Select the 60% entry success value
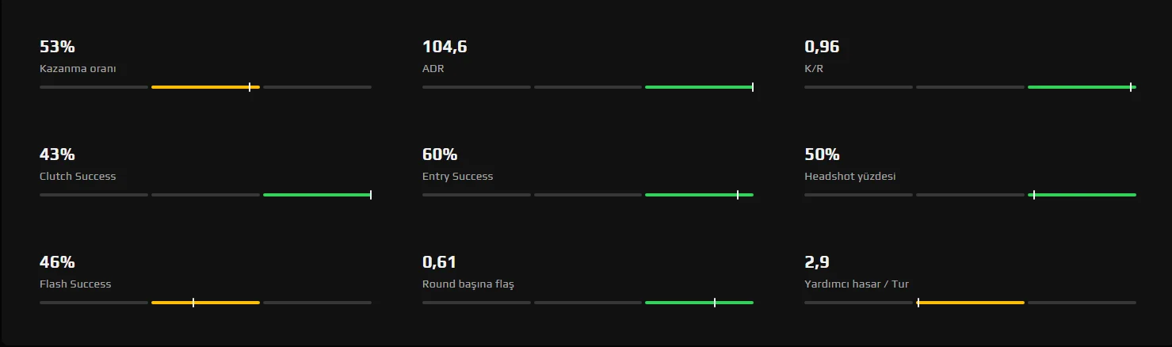Viewport: 1172px width, 347px height. 440,154
